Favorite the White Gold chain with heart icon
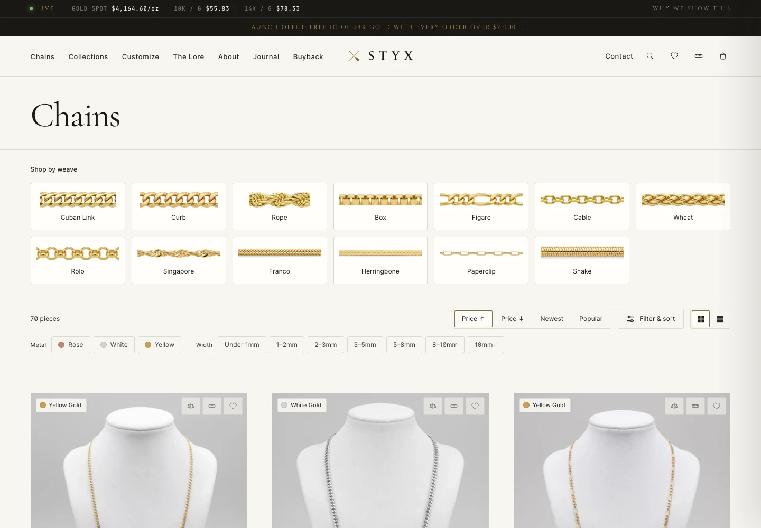Screen dimensions: 761x528 pos(475,406)
